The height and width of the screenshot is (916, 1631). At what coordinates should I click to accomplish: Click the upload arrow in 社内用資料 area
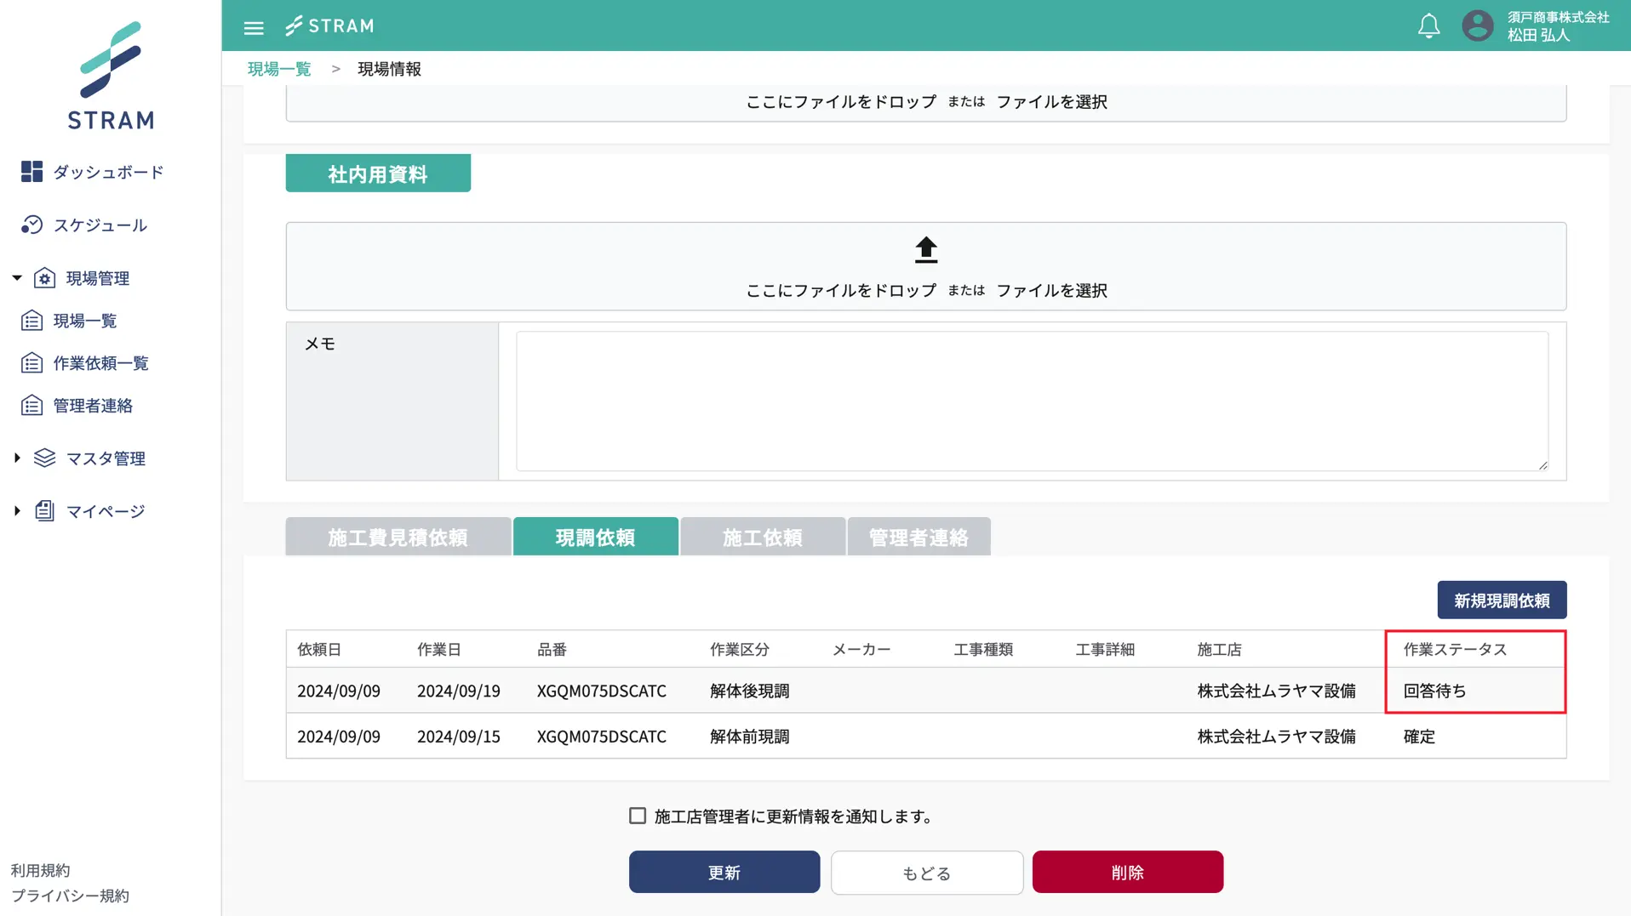point(925,250)
